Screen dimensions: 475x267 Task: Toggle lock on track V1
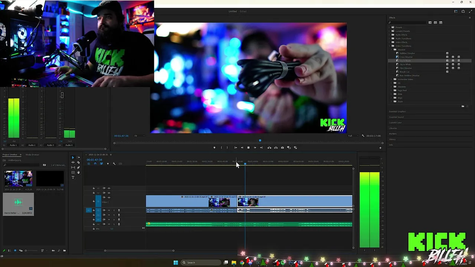[94, 201]
